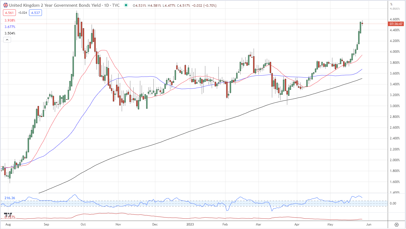Click the H4.581% high value in header
The width and height of the screenshot is (406, 229).
155,5
